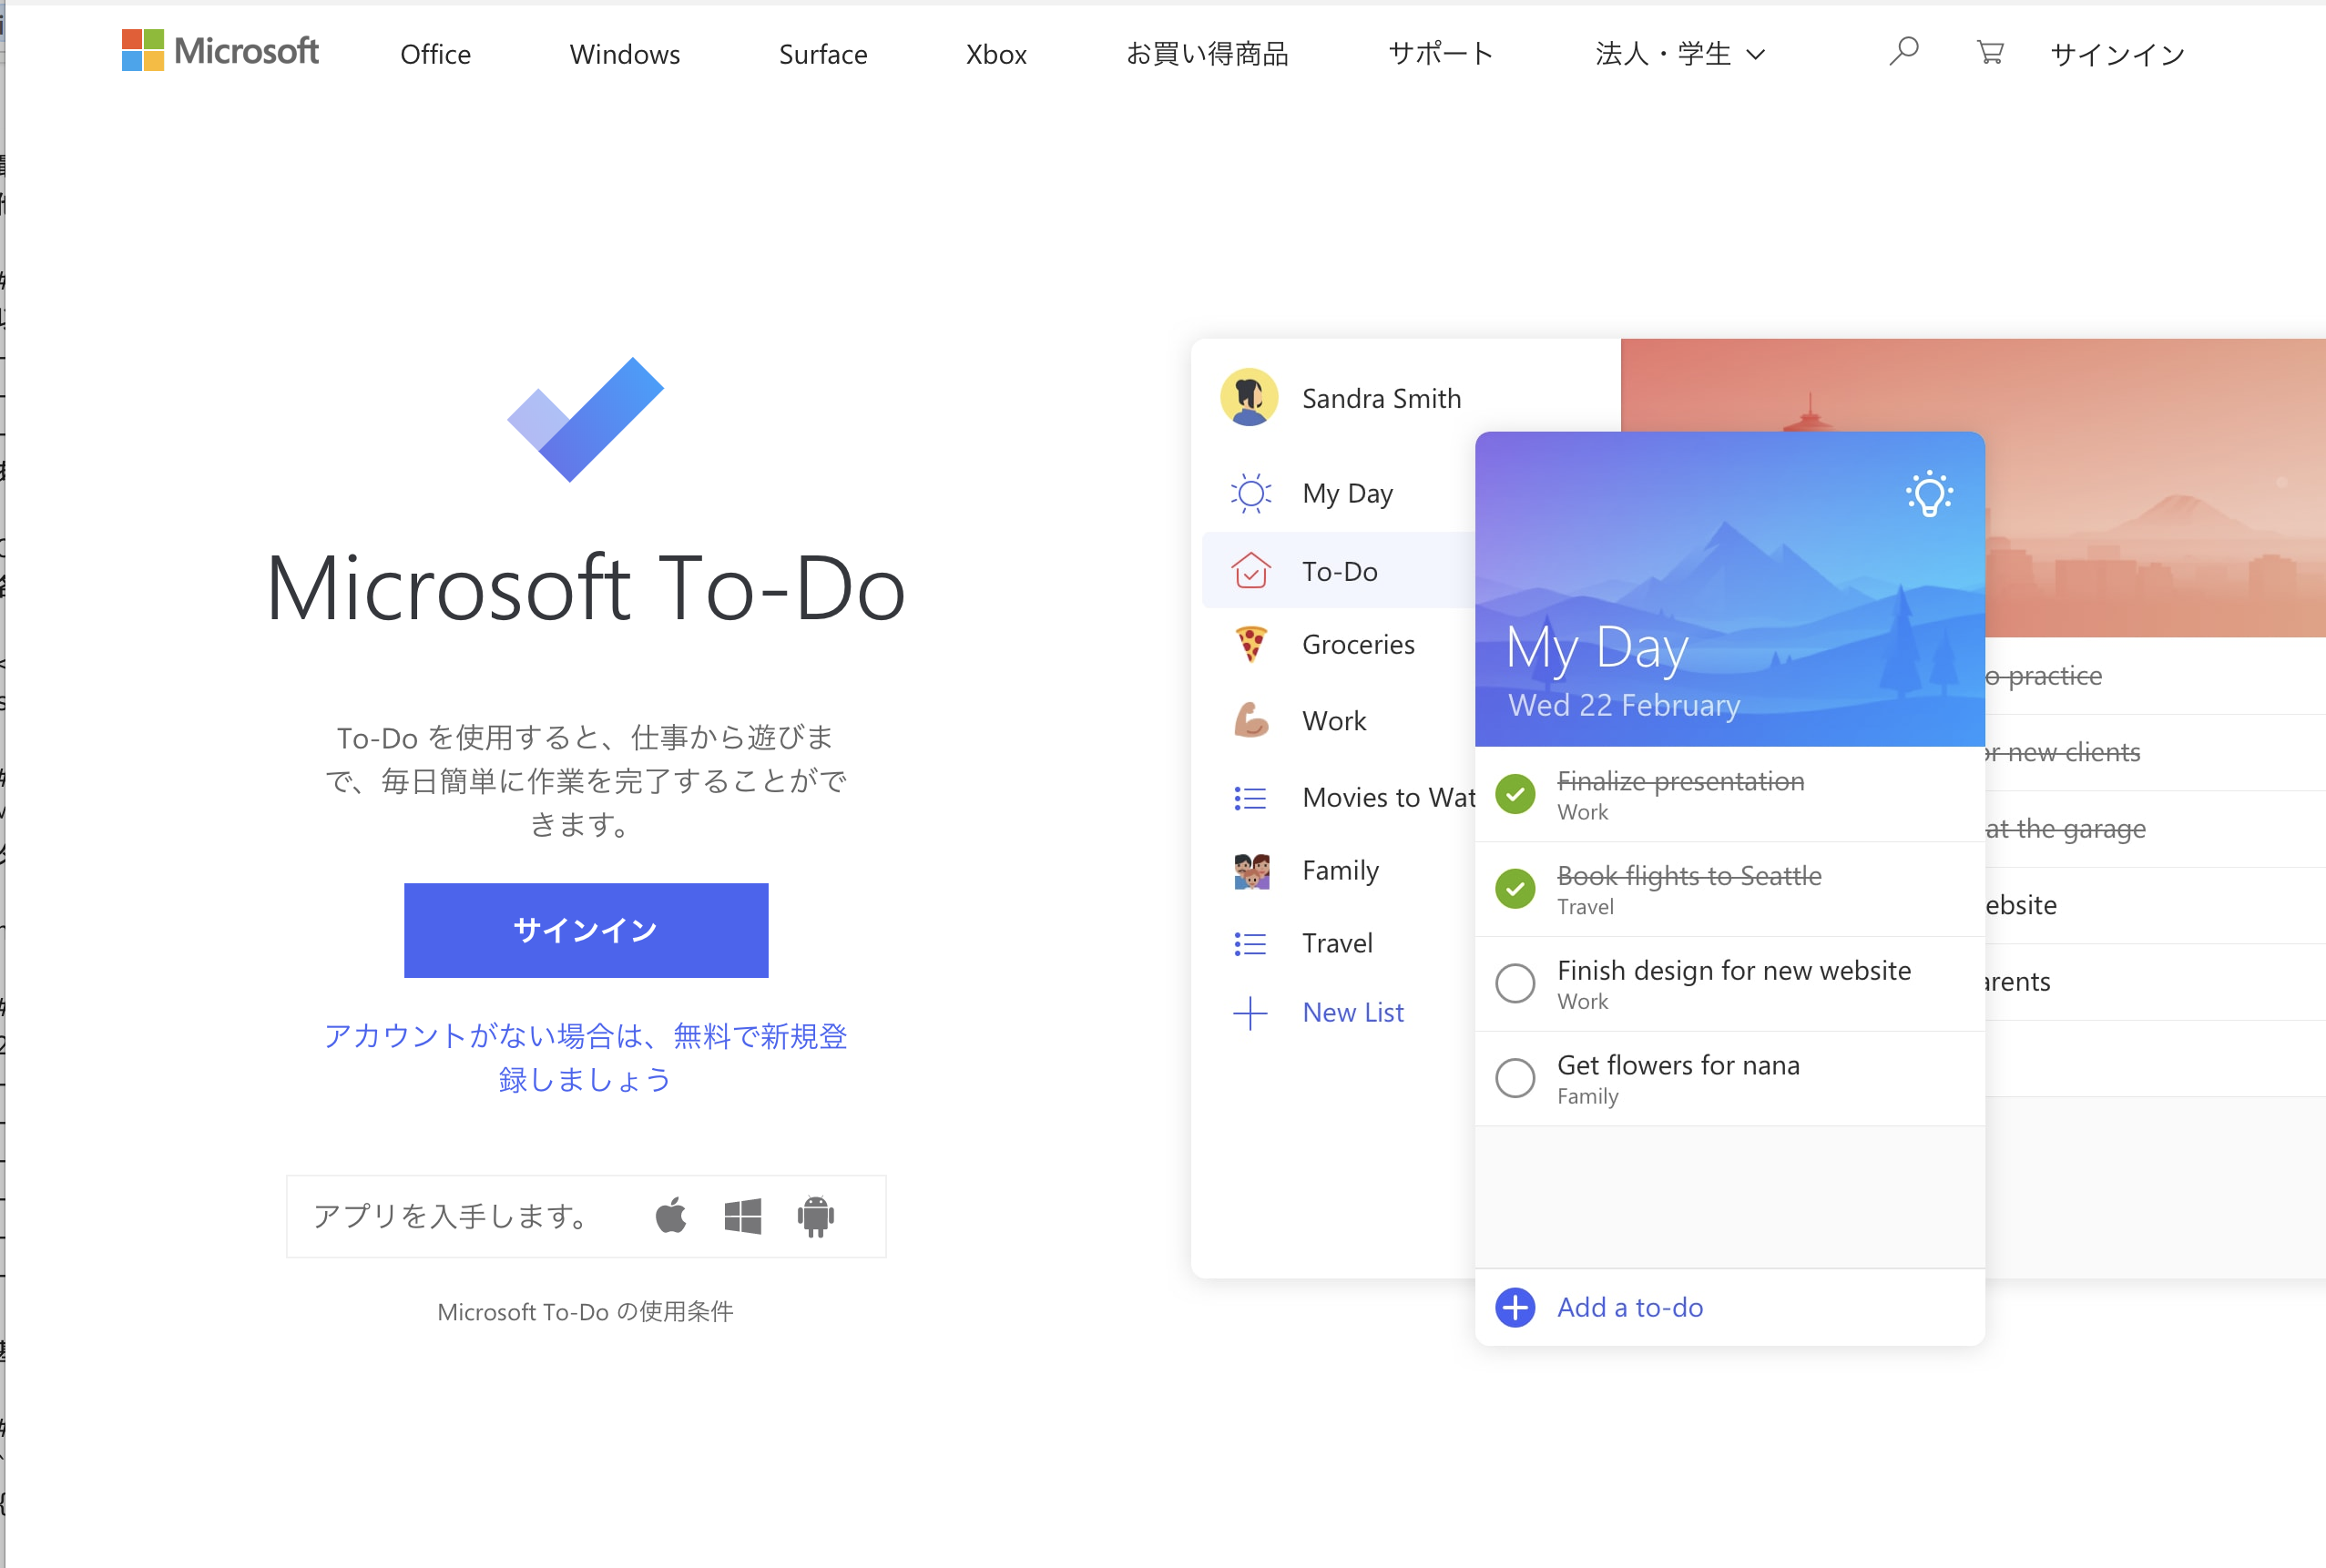Select the My Day sidebar label
This screenshot has width=2326, height=1568.
[1347, 493]
